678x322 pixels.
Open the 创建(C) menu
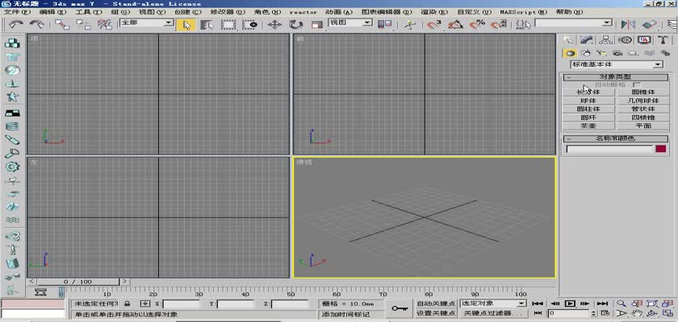click(188, 12)
